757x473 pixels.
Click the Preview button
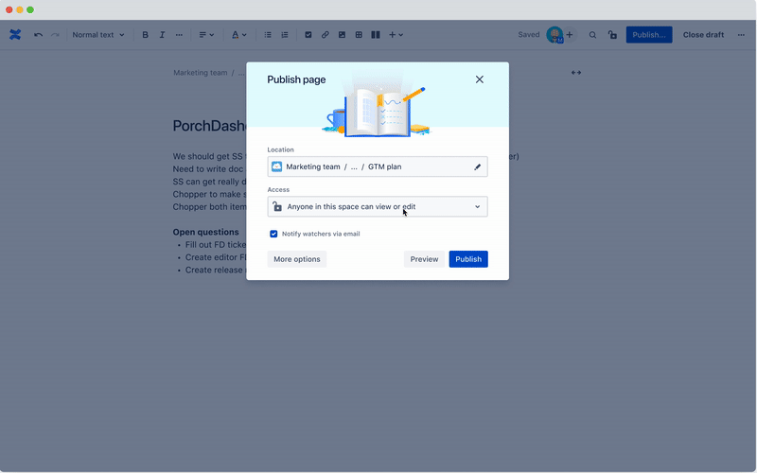(424, 259)
